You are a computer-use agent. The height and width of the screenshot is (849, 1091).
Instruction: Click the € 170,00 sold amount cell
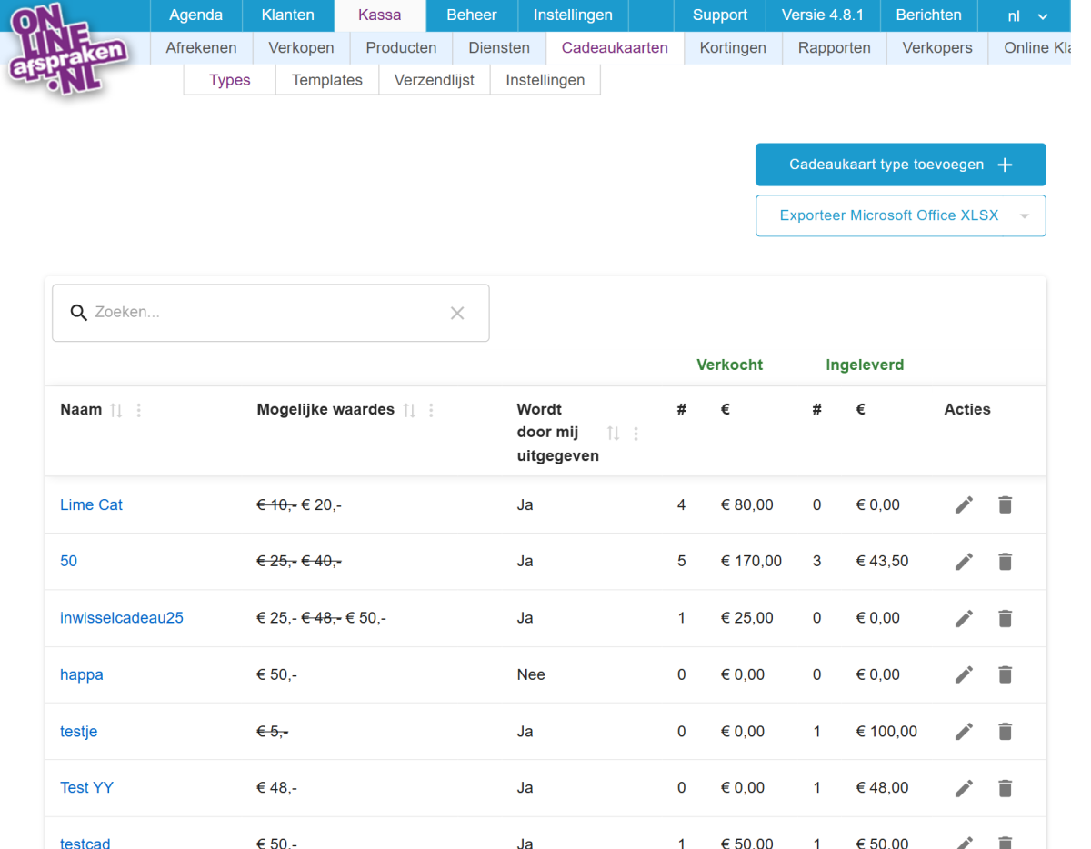tap(751, 561)
